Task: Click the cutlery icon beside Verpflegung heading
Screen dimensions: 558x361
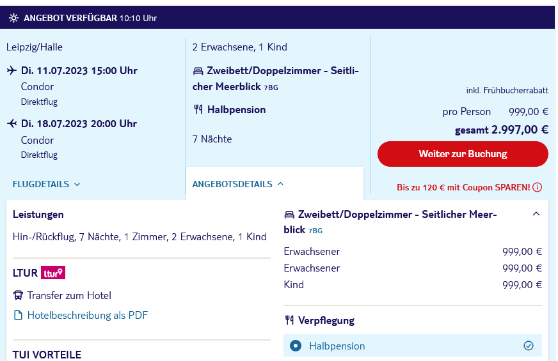Action: pos(289,321)
